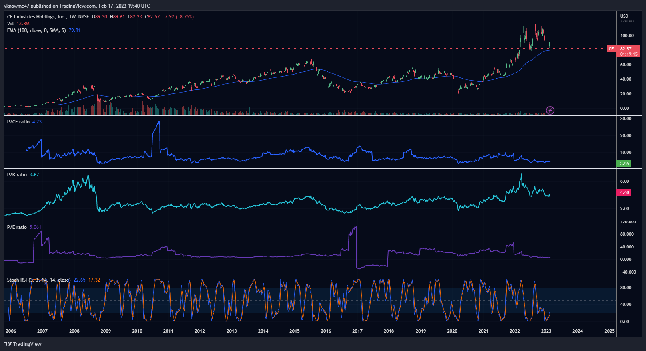Click the Vol 13.8M indicator label
The height and width of the screenshot is (351, 646).
[x=18, y=24]
